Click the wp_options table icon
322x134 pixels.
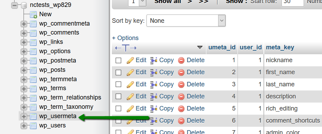click(x=33, y=51)
